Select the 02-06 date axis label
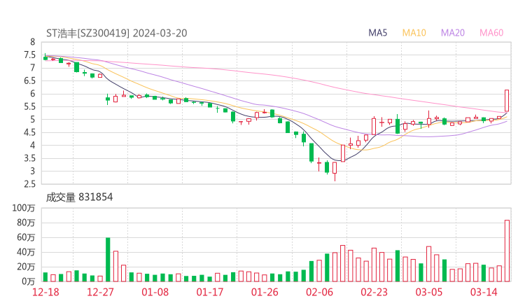 click(319, 292)
